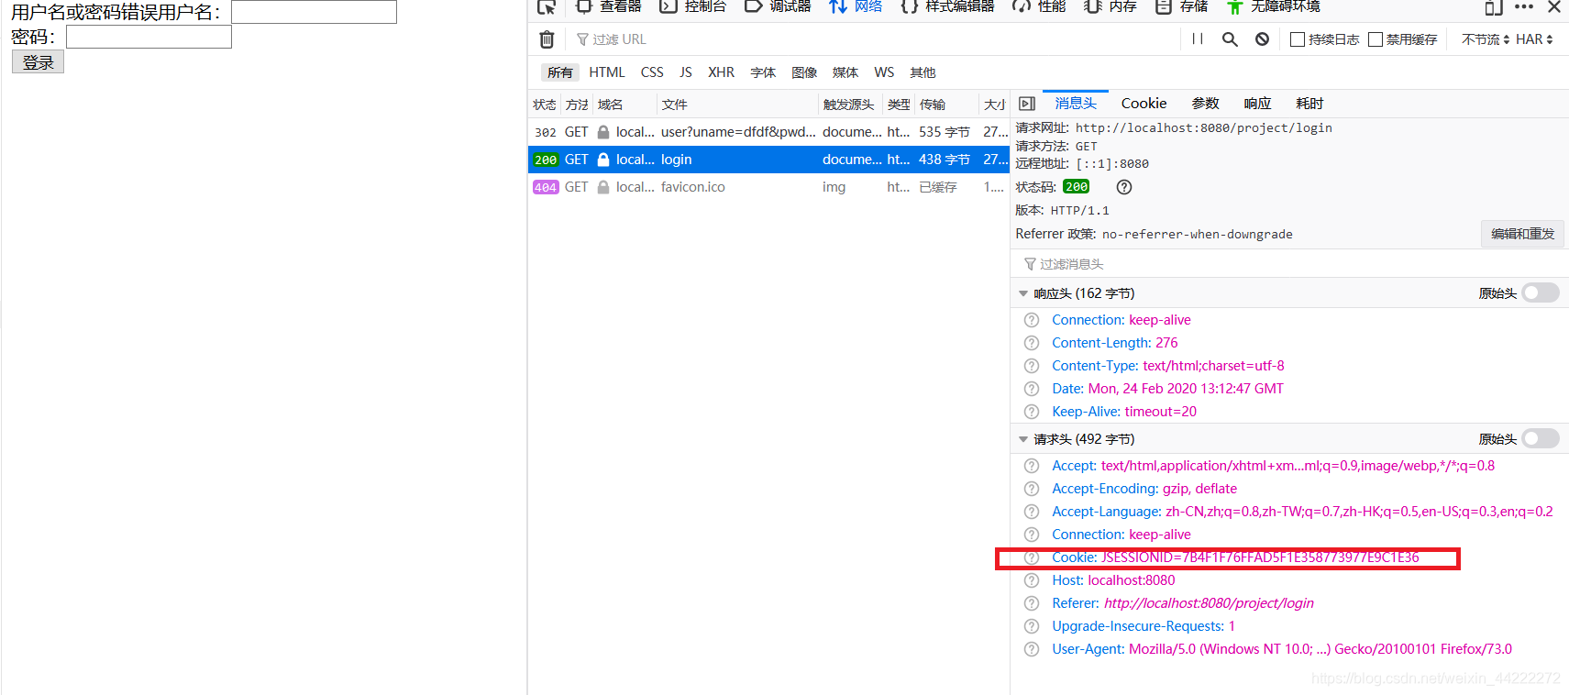Toggle responsive design mode icon
The image size is (1569, 695).
[x=1494, y=7]
